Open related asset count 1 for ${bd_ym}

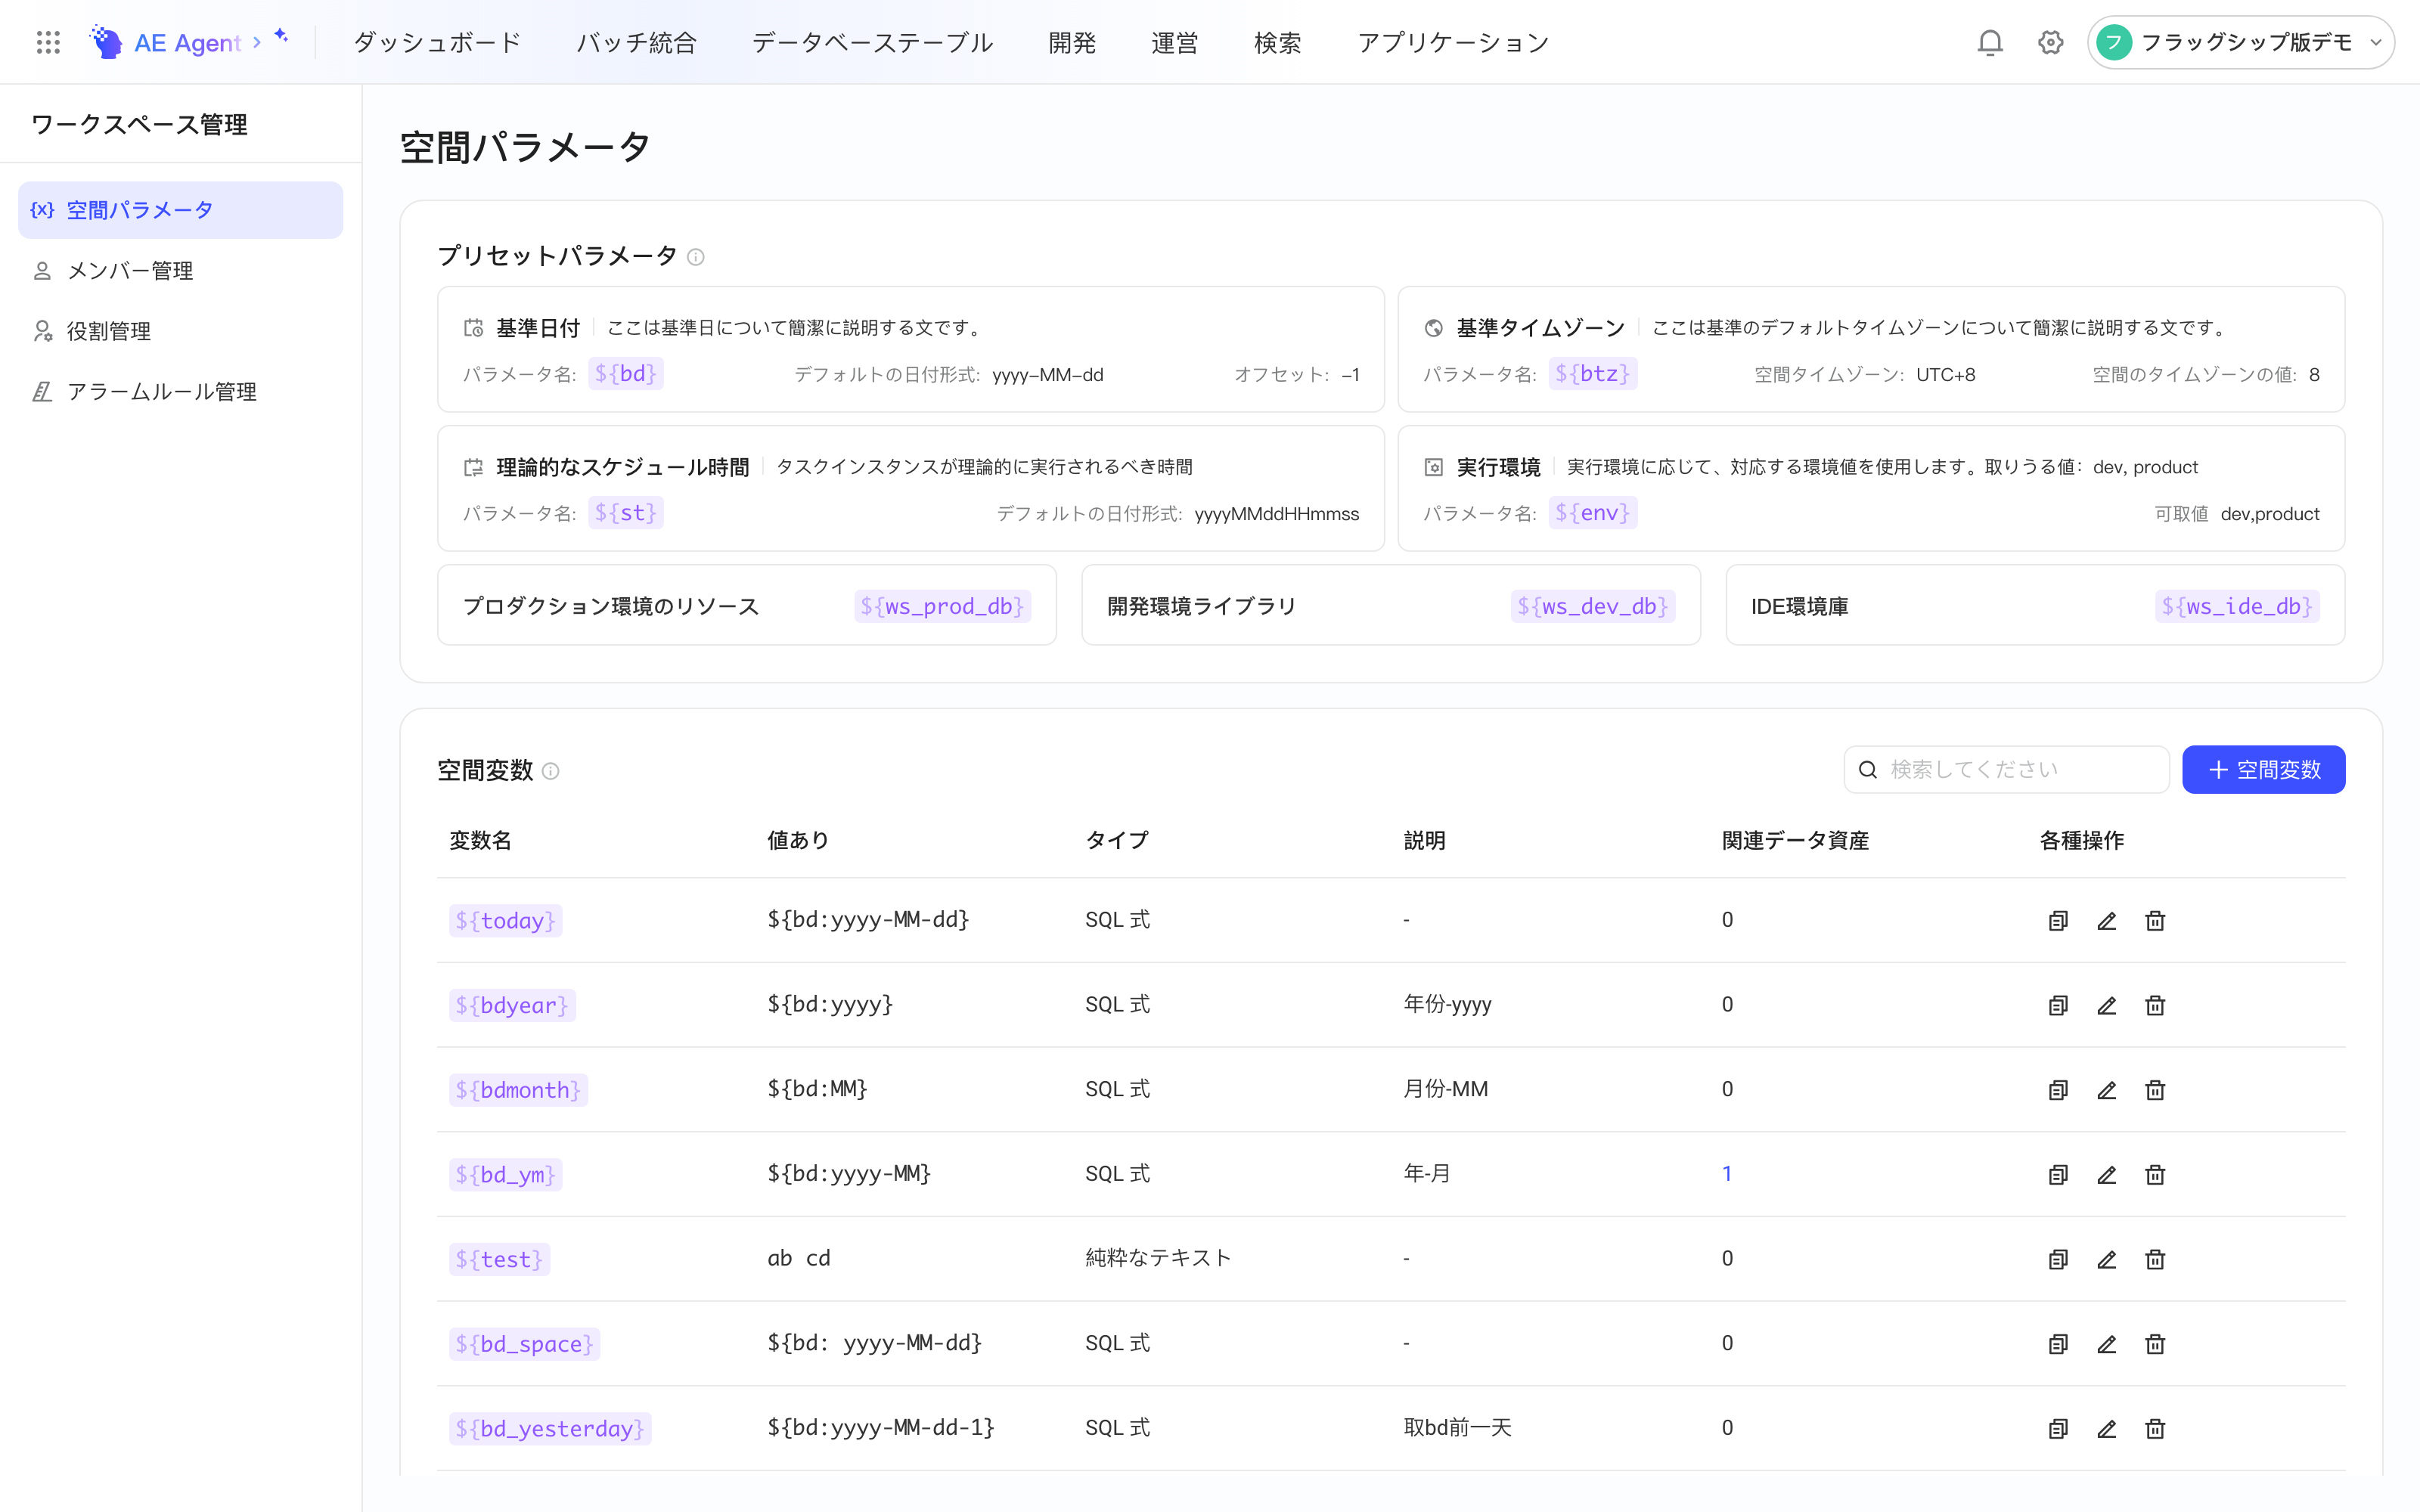coord(1727,1173)
